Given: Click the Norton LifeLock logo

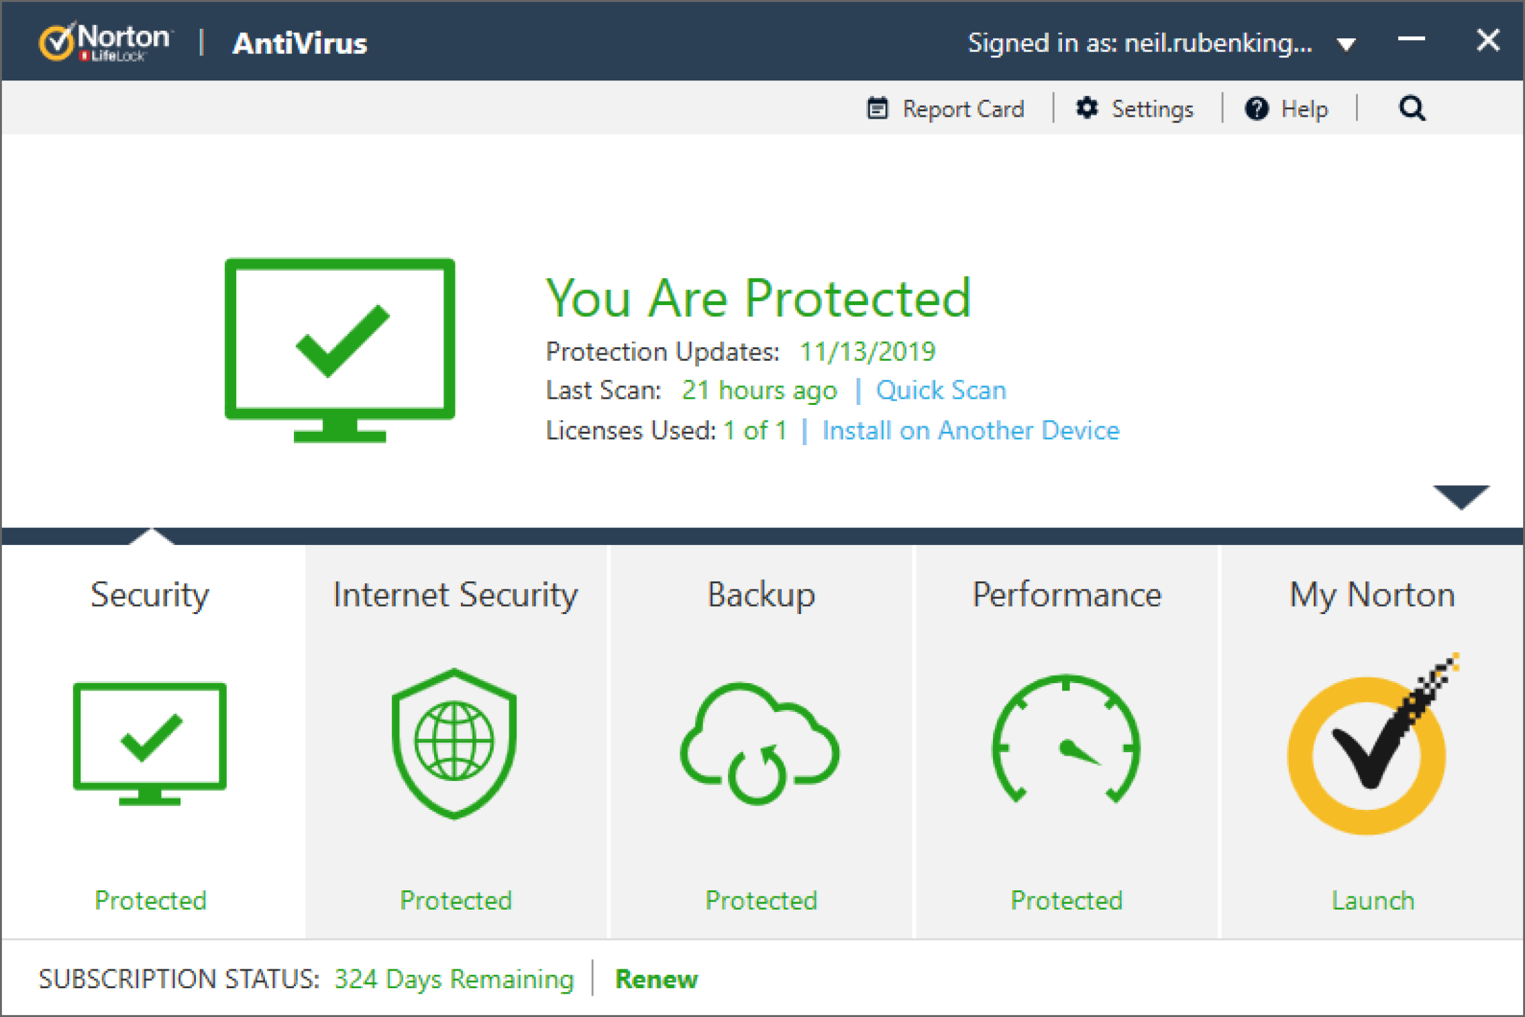Looking at the screenshot, I should tap(105, 42).
